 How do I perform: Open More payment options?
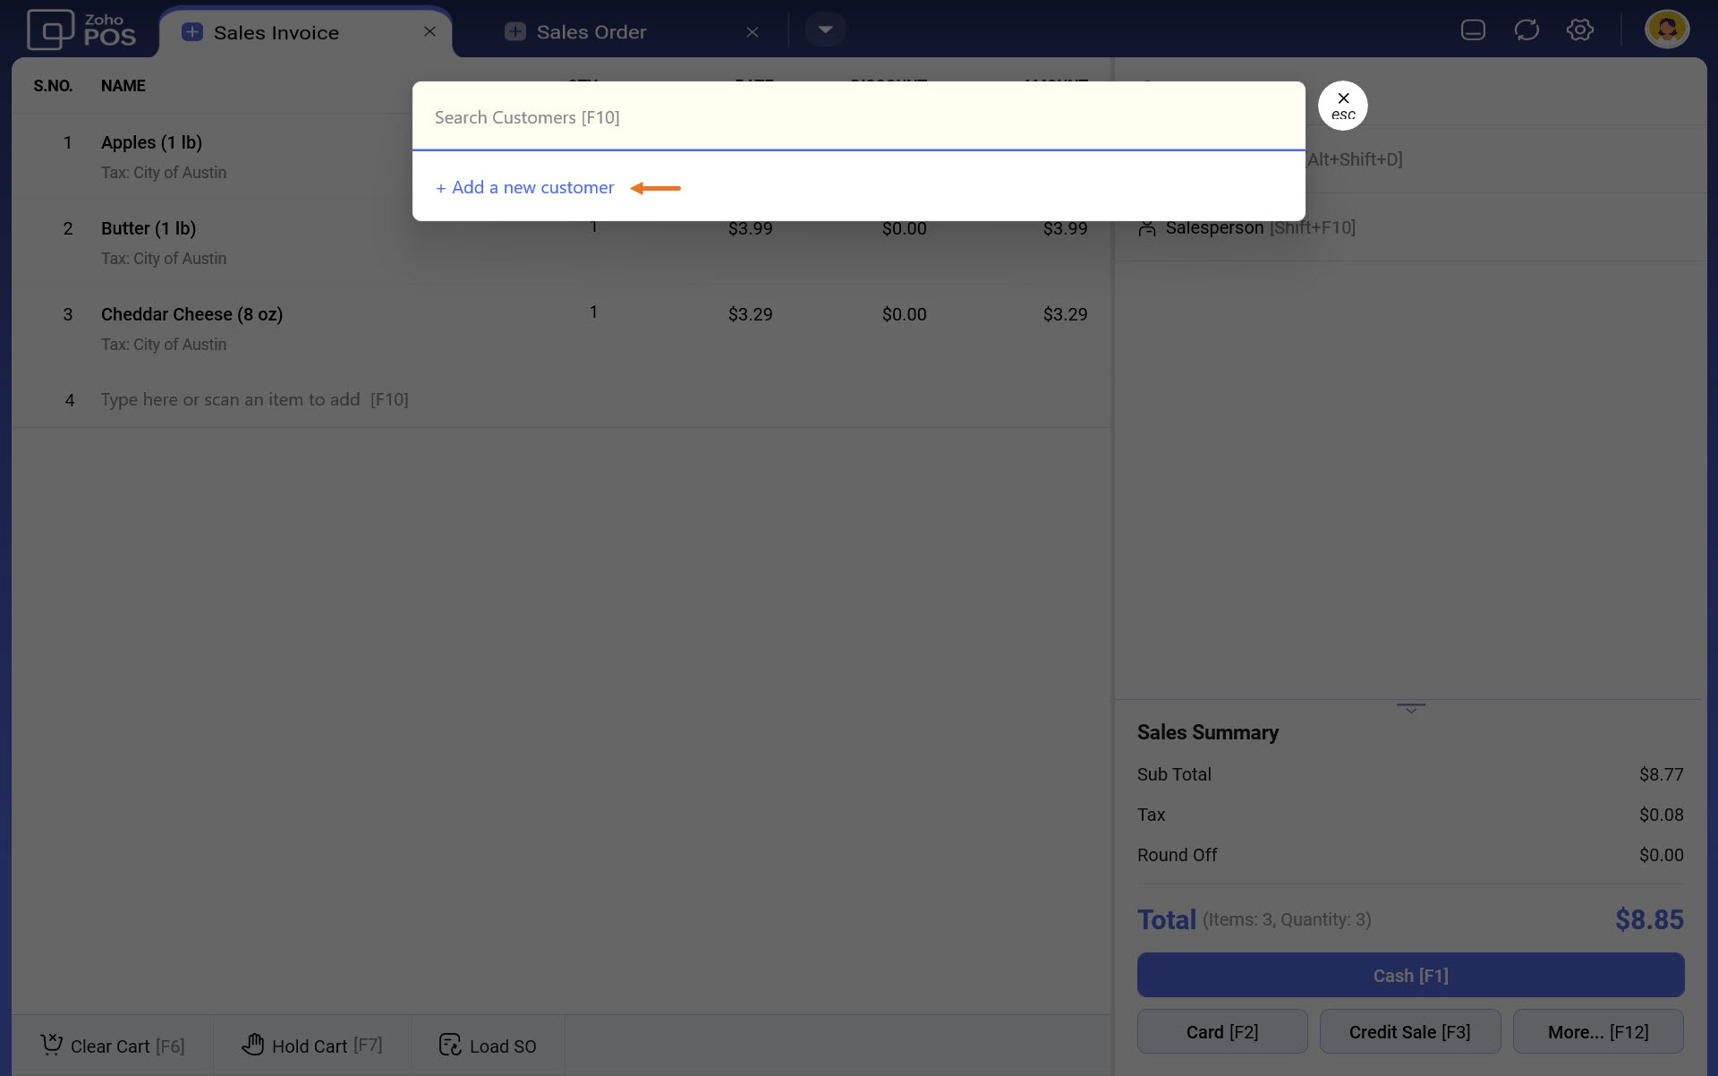click(1597, 1032)
